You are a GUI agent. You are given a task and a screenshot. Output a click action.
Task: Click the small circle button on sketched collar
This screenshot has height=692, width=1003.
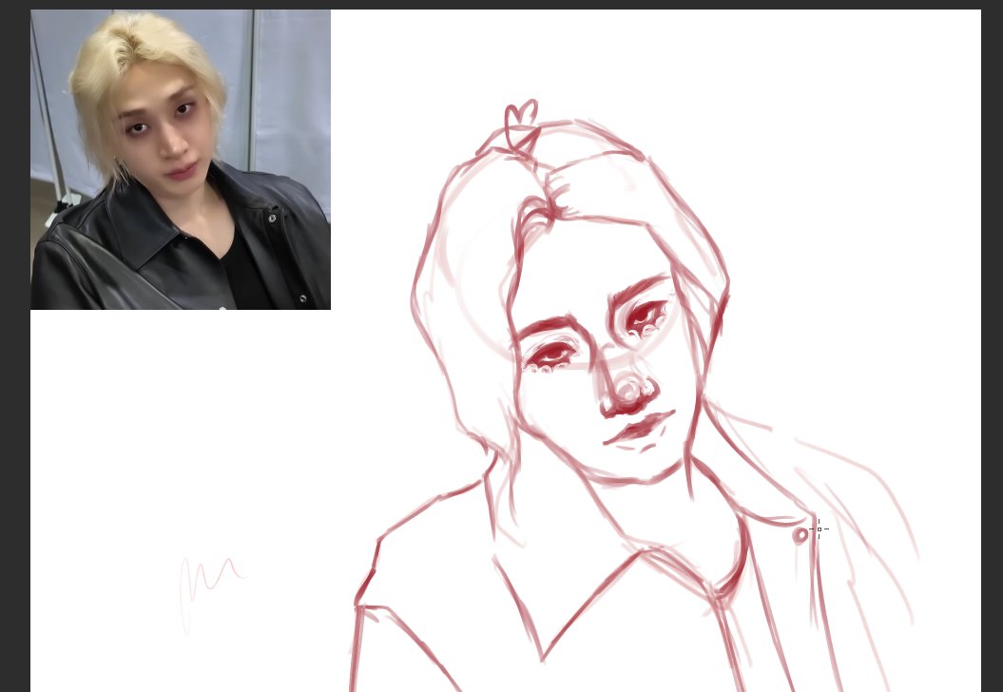tap(800, 536)
